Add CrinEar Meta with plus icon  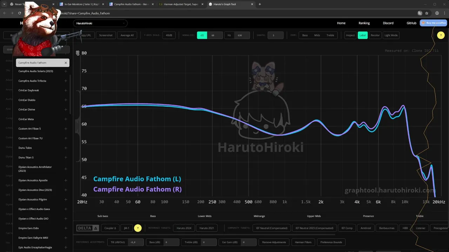(66, 119)
